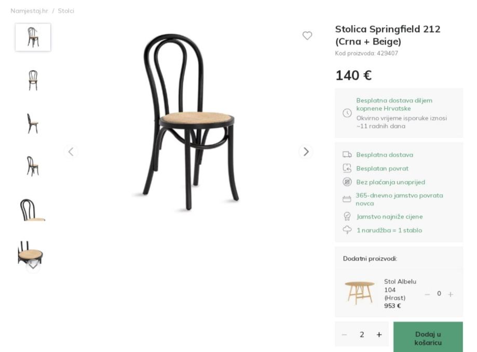Viewport: 477px width, 352px height.
Task: Click the clock icon beside delivery time
Action: (x=347, y=113)
